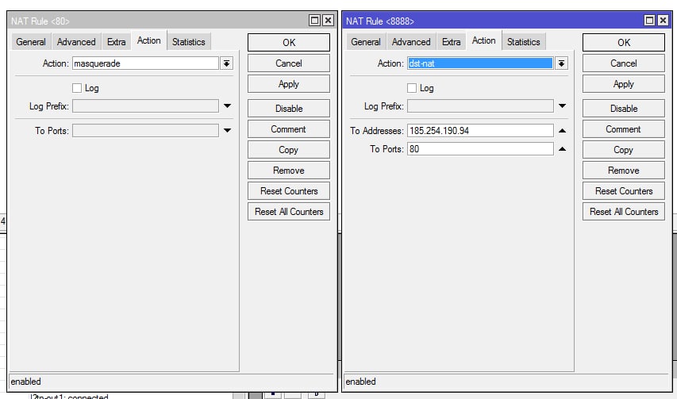Click Remove in NAT Rule <8888> window
This screenshot has width=677, height=399.
[x=624, y=171]
